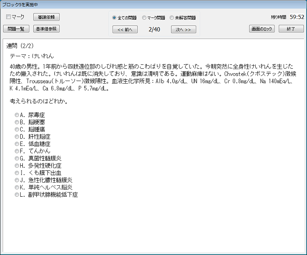The height and width of the screenshot is (255, 307).
Task: Choose answer G. 真菌性髄膜炎
Action: tap(17, 158)
